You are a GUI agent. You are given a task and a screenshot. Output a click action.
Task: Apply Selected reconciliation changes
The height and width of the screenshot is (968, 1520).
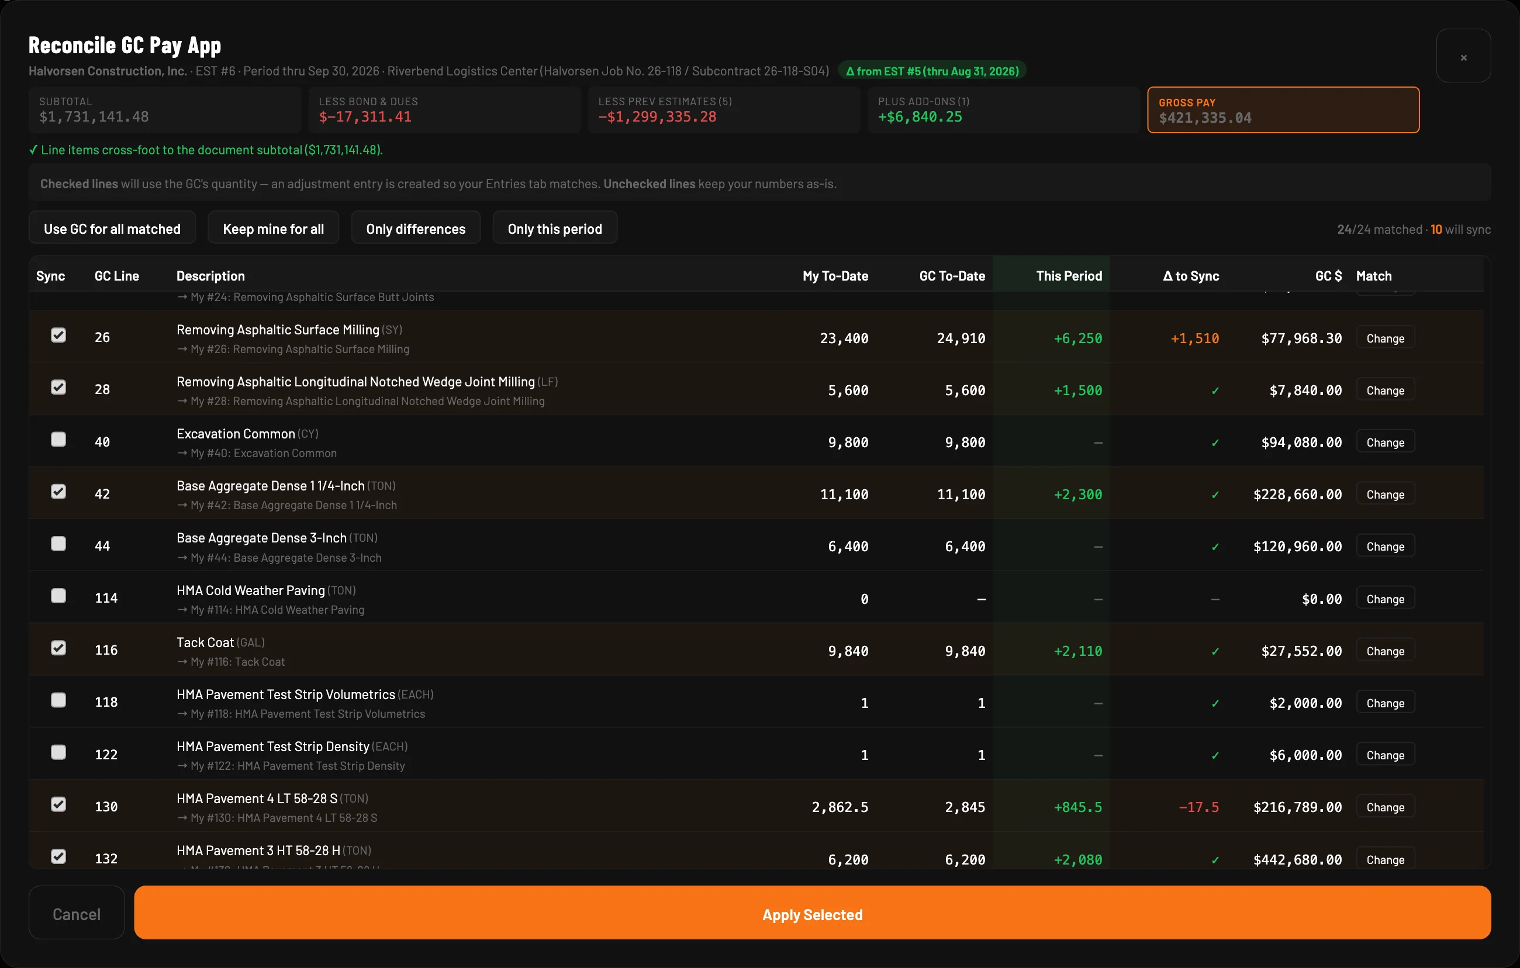point(813,914)
